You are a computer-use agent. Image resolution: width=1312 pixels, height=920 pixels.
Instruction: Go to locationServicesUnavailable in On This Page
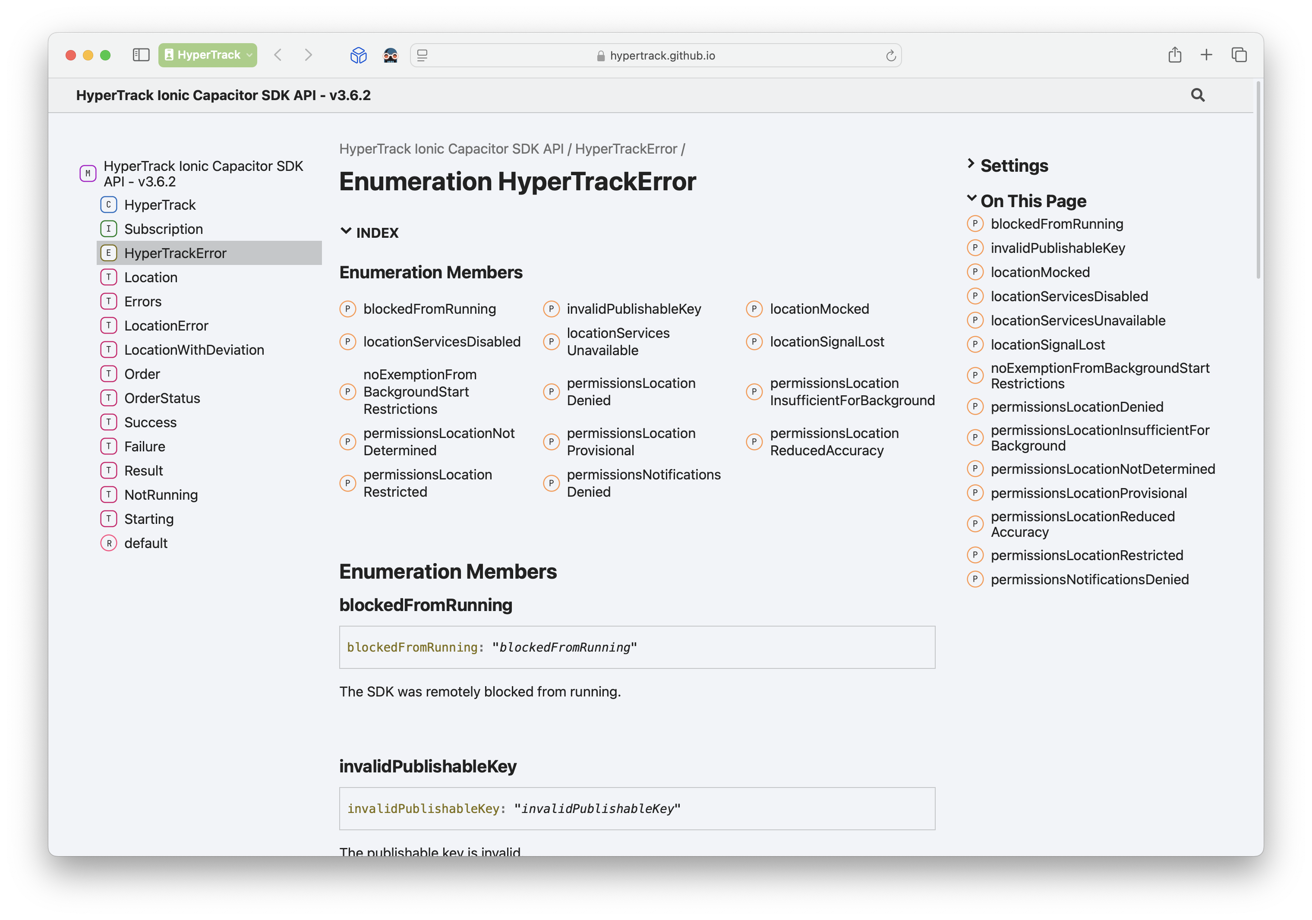(x=1078, y=320)
